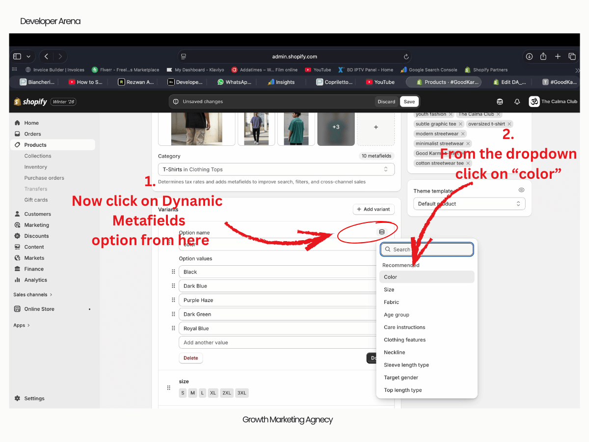
Task: Select Color from the recommended list
Action: (426, 277)
